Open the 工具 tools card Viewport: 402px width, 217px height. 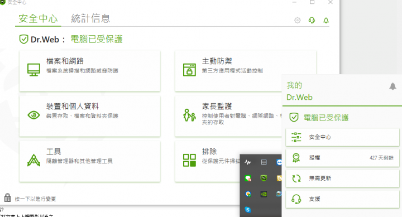(90, 161)
